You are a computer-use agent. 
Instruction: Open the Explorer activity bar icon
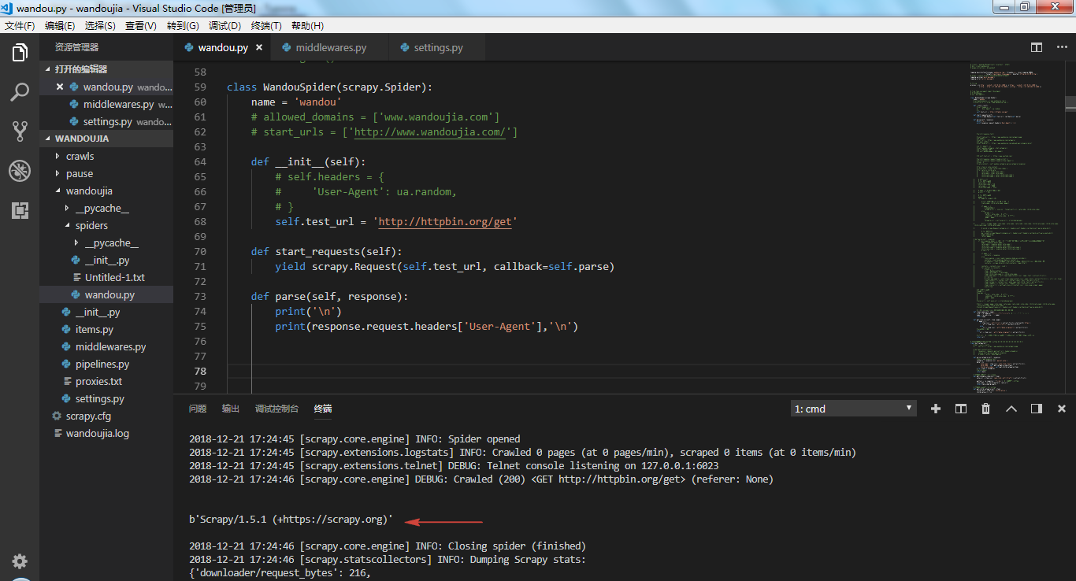click(20, 53)
